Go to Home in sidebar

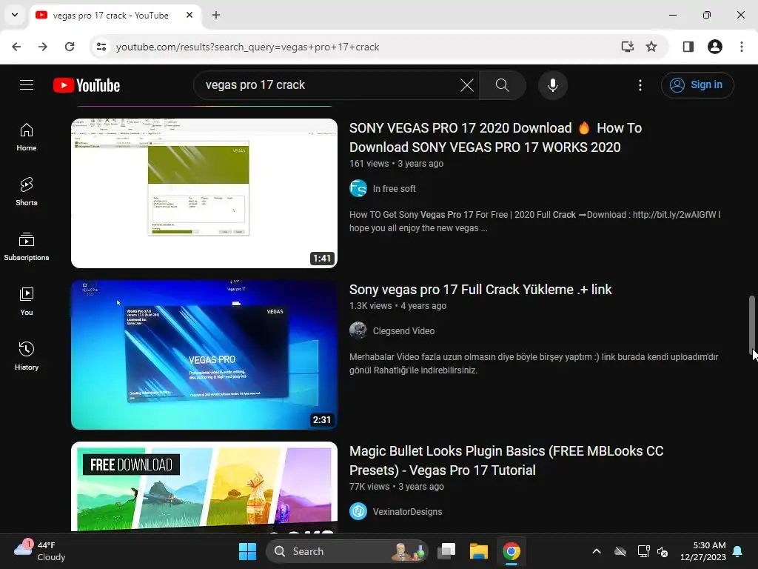coord(27,137)
